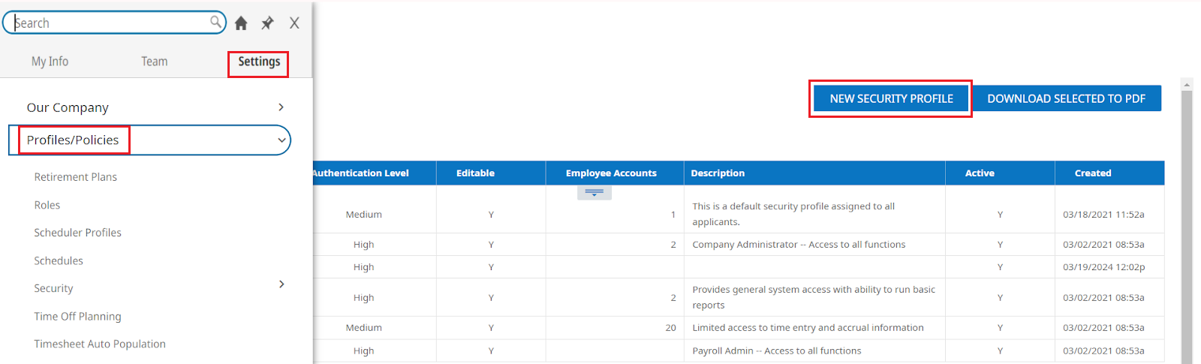
Task: Pin the navigation menu using the pin icon
Action: tap(267, 23)
